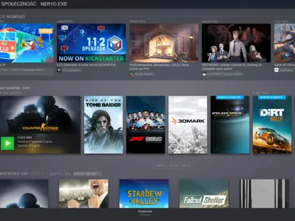Open the SPOŁECZNOŚĆ menu

tap(18, 4)
